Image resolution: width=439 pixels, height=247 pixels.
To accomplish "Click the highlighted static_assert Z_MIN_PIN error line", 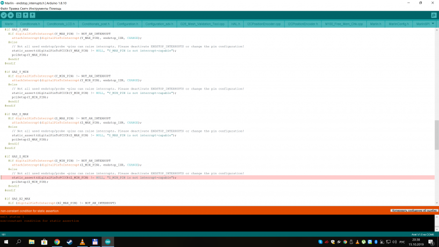I will (x=217, y=177).
